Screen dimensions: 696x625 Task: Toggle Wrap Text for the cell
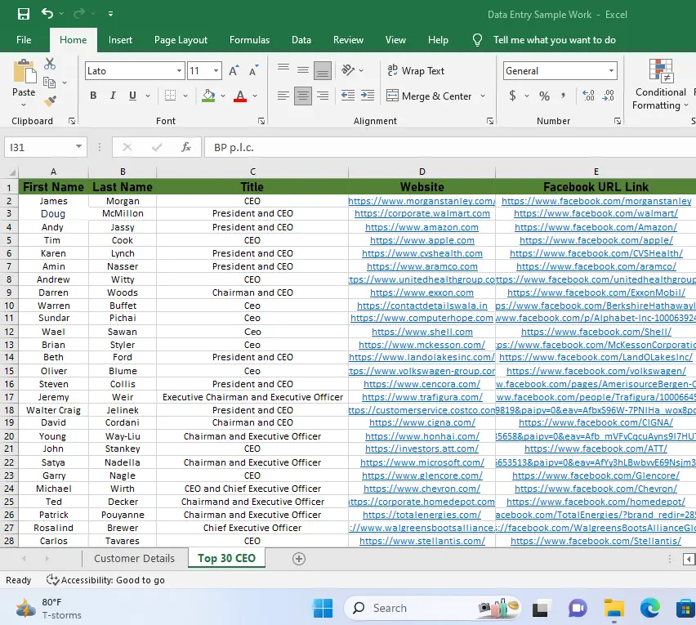pos(416,71)
